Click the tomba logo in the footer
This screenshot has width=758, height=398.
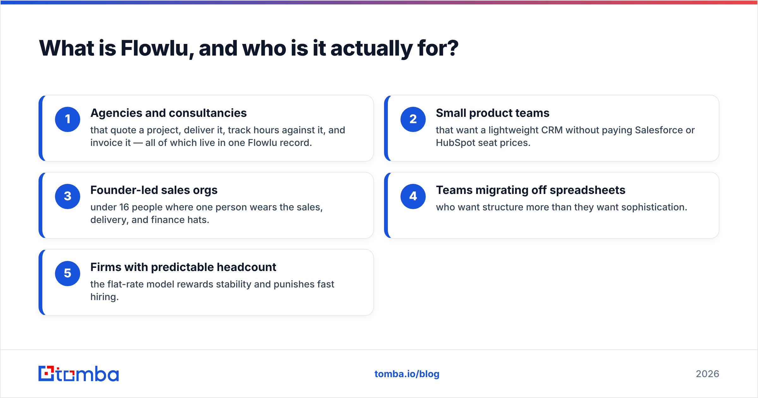(79, 374)
